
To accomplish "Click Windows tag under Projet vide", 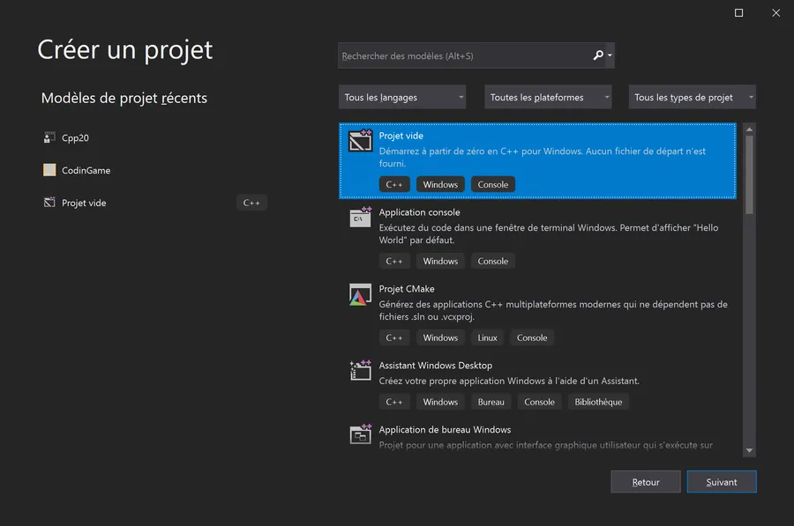I will [440, 185].
